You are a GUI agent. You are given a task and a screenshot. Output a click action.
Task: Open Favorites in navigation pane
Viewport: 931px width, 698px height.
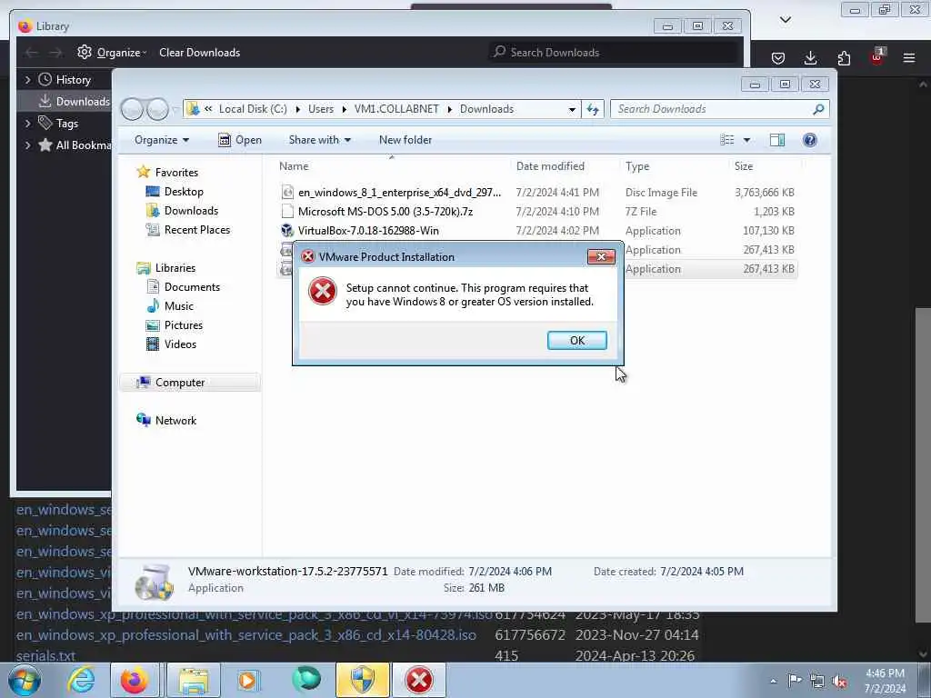pyautogui.click(x=176, y=172)
